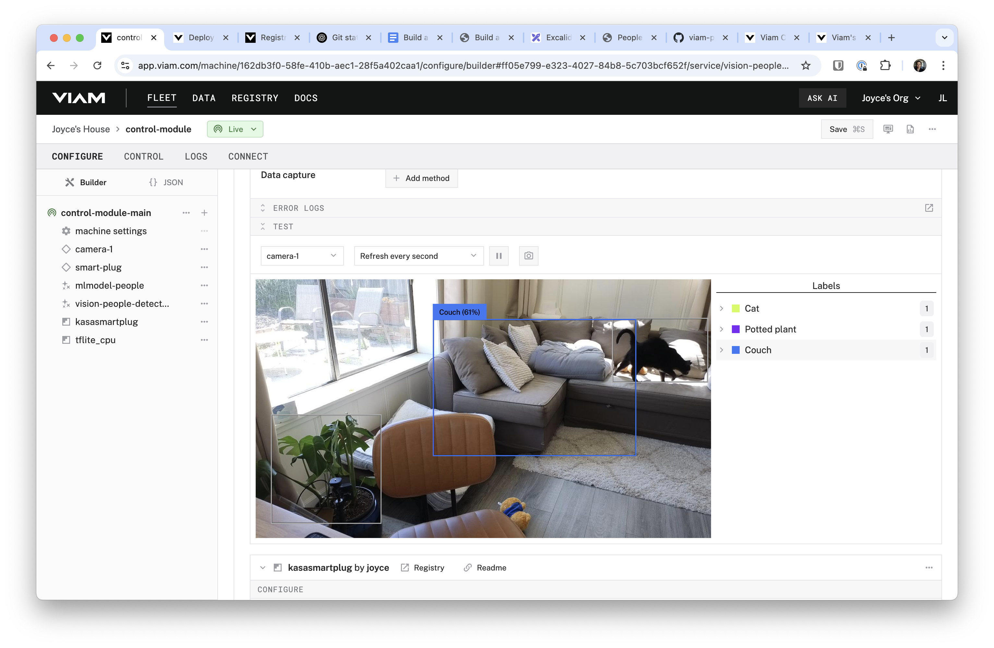The image size is (994, 648).
Task: Click the purple Potted plant swatch
Action: 735,330
